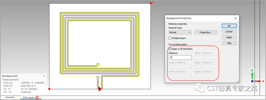Screen dimensions: 266x100
Task: Open material Properties... button
Action: (206, 32)
